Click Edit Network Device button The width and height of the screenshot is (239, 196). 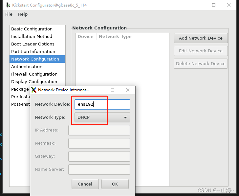[201, 51]
